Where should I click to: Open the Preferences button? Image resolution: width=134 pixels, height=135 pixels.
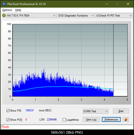coord(111,120)
